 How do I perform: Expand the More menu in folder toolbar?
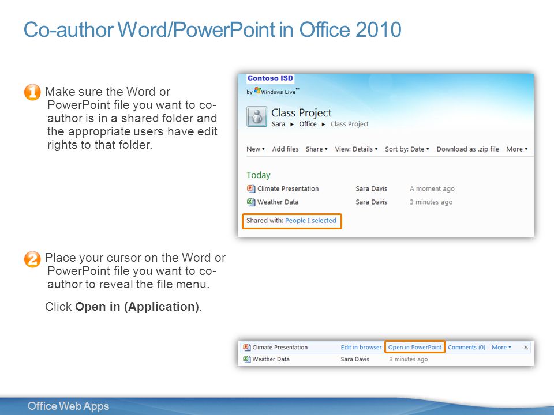point(517,149)
